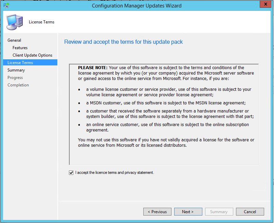Uncheck the accept licence terms checkbox

point(71,173)
